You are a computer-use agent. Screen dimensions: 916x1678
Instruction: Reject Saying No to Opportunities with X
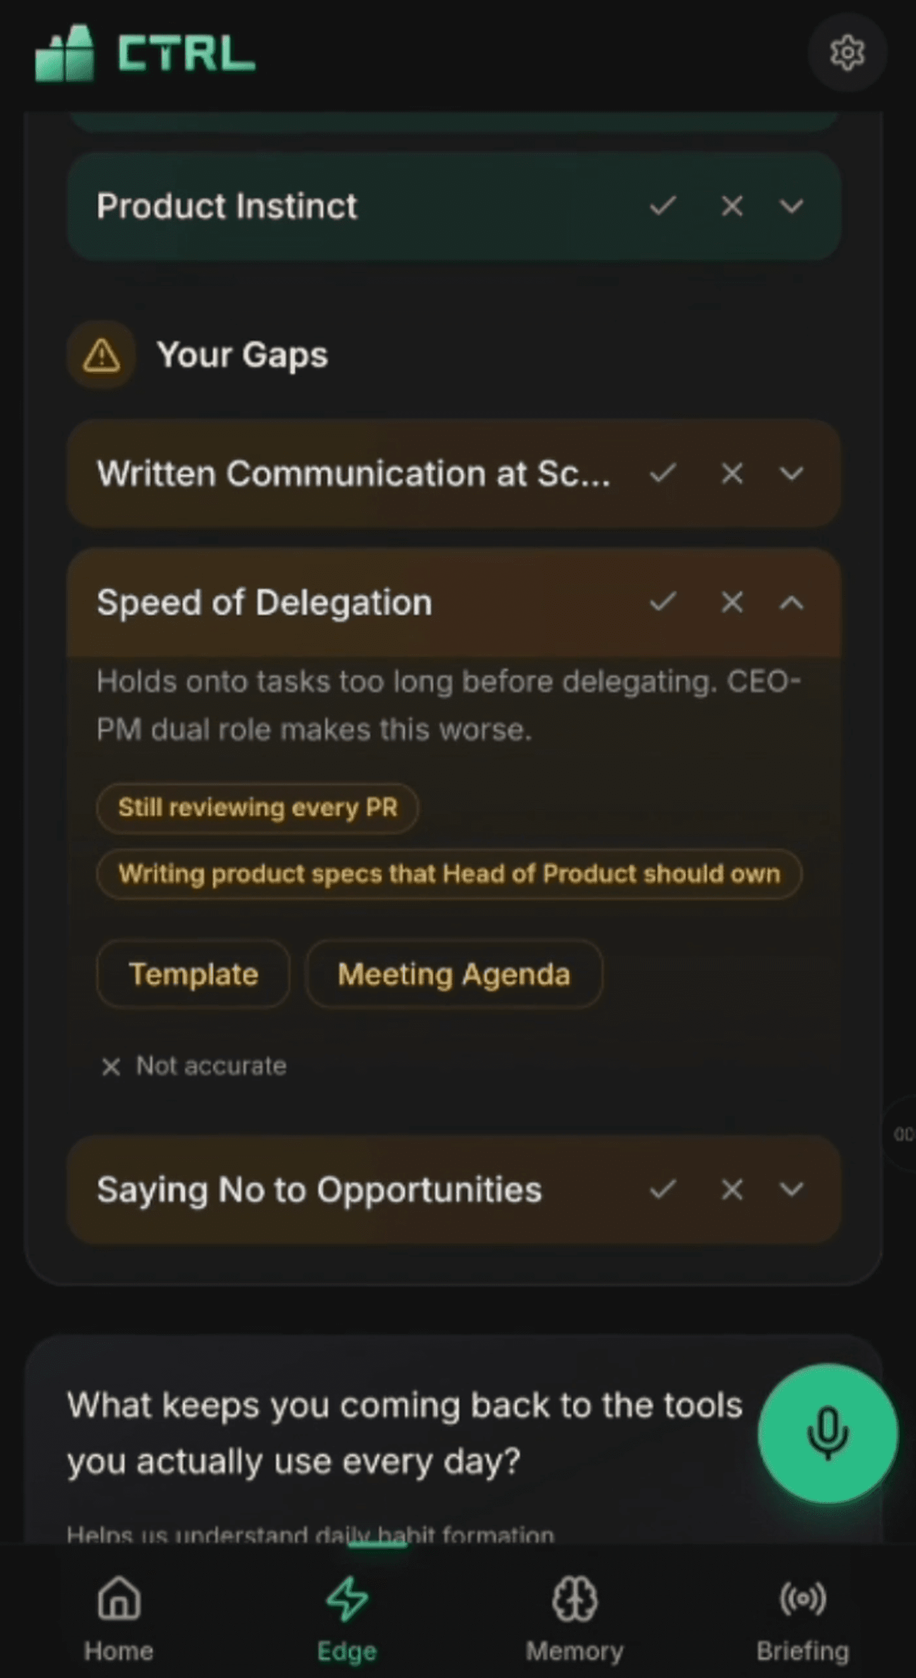point(732,1190)
